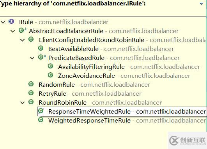Open the hierarchy view menu dropdown arrow

201,4
